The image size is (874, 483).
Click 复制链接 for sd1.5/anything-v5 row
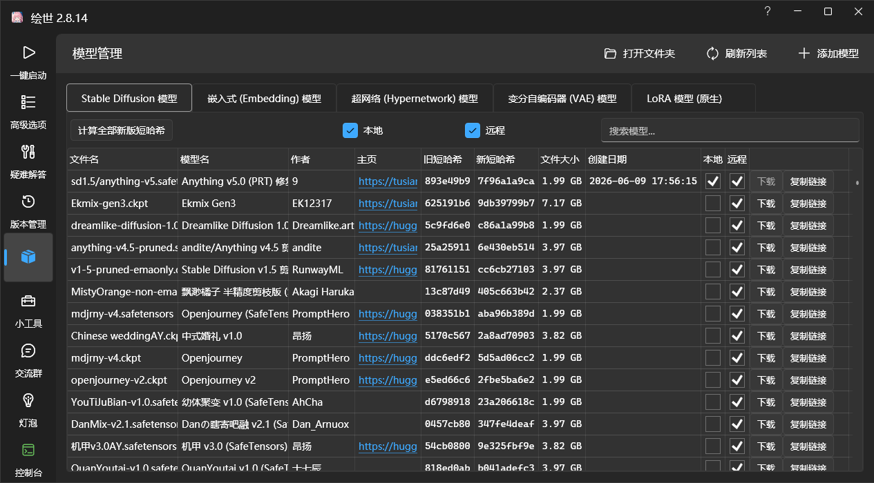point(808,181)
